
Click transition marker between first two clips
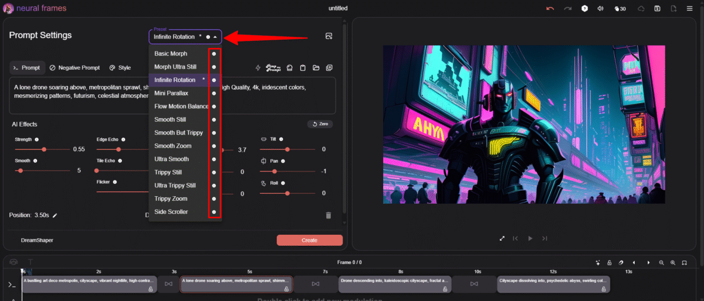pyautogui.click(x=169, y=284)
